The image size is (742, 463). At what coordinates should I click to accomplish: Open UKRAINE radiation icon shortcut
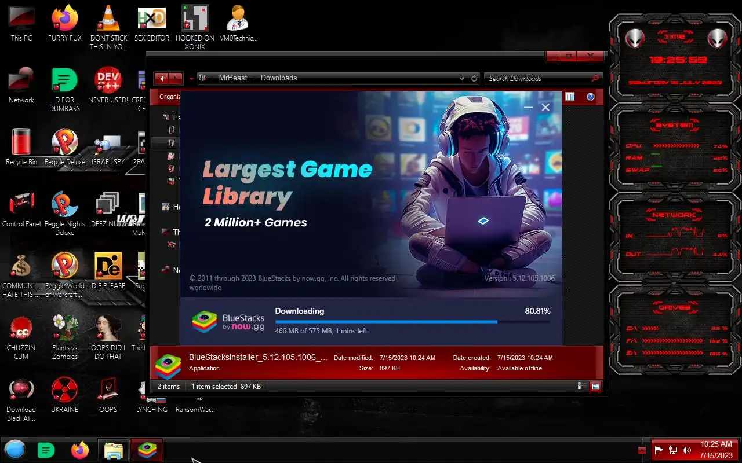pyautogui.click(x=64, y=395)
